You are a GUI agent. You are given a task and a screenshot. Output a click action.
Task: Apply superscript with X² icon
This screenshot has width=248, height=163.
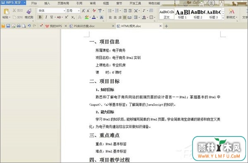pyautogui.click(x=67, y=17)
